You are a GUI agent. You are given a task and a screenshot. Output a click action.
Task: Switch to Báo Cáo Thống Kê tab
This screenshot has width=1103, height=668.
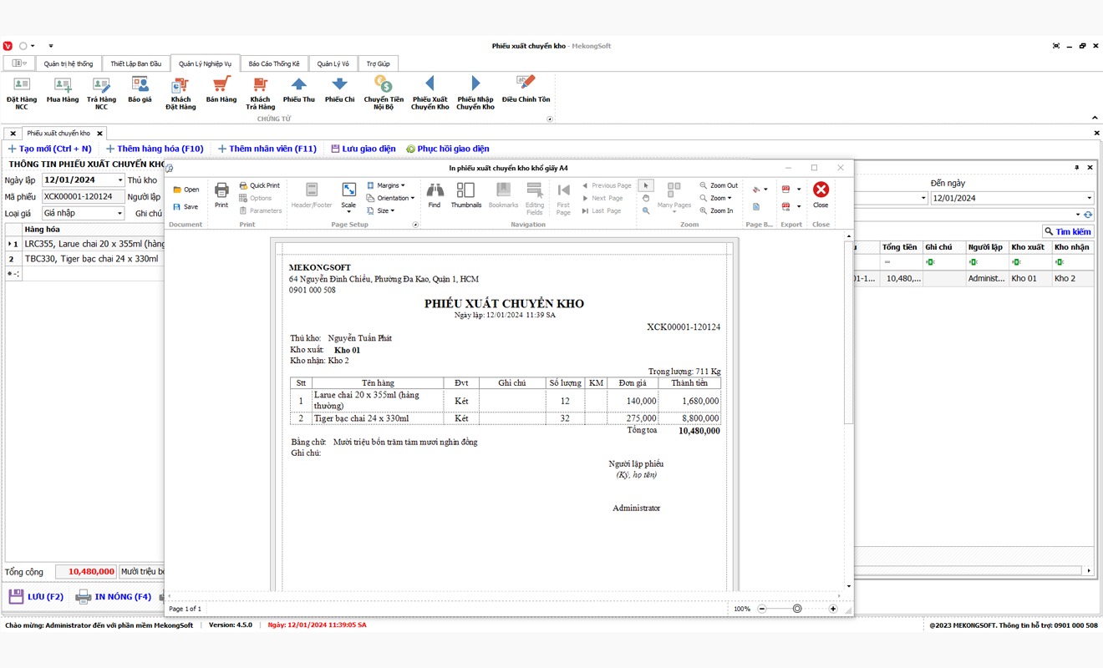click(x=274, y=63)
